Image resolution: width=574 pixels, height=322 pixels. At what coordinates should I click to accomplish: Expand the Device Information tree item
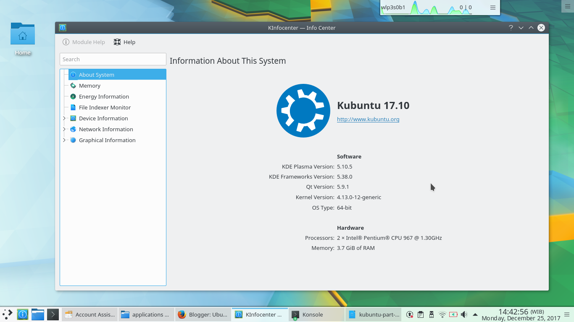(x=64, y=118)
